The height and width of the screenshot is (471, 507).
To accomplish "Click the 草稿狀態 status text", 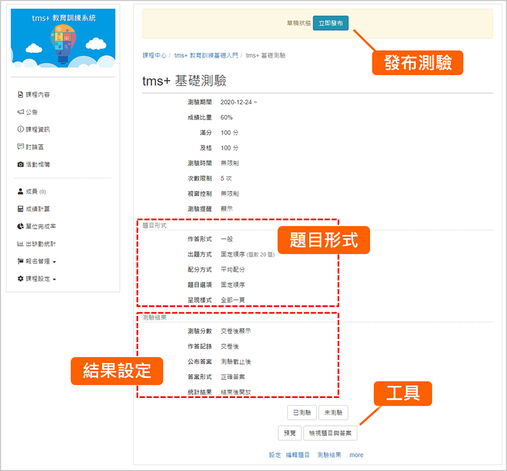I will 298,23.
